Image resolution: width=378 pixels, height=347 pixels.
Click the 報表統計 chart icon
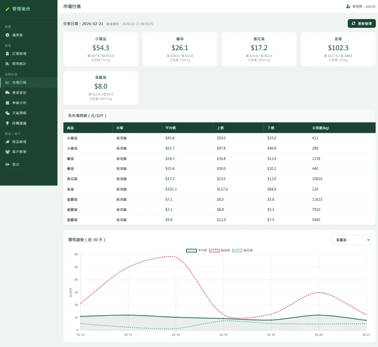point(8,63)
